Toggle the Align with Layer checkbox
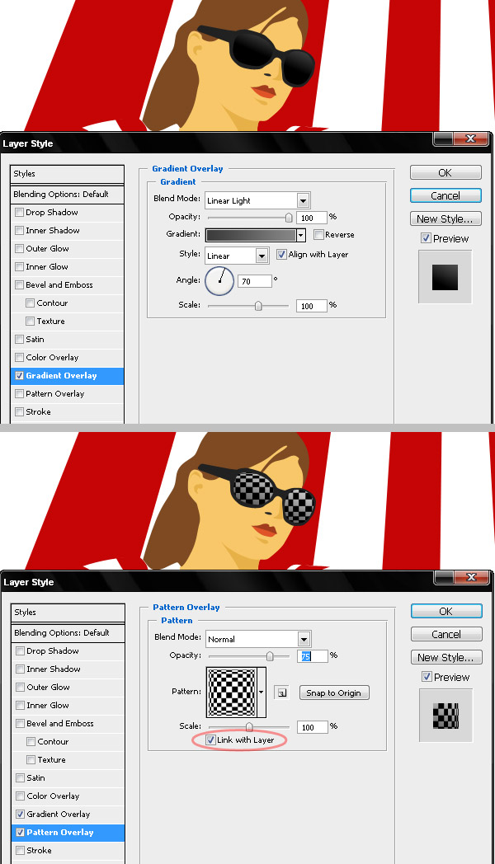This screenshot has height=864, width=495. click(x=281, y=254)
